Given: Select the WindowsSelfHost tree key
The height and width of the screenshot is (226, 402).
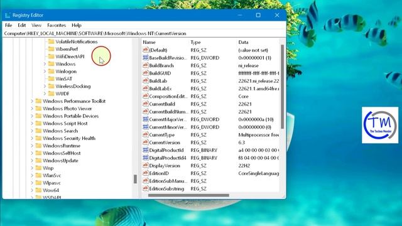Looking at the screenshot, I should click(x=62, y=153).
